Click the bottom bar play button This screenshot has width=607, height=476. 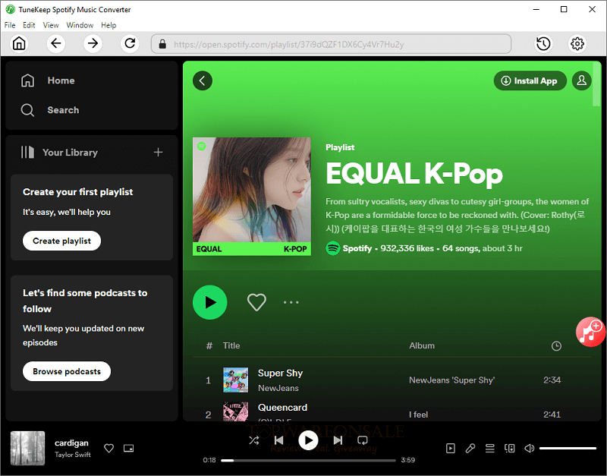point(308,440)
